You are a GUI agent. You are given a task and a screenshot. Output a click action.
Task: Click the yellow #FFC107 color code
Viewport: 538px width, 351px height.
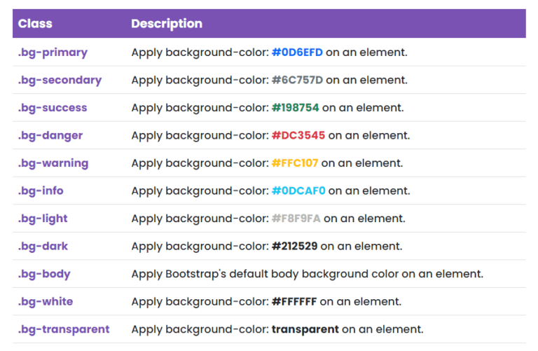point(295,163)
